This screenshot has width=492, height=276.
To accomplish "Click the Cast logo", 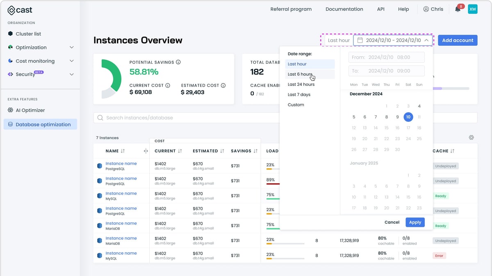I will [x=20, y=10].
